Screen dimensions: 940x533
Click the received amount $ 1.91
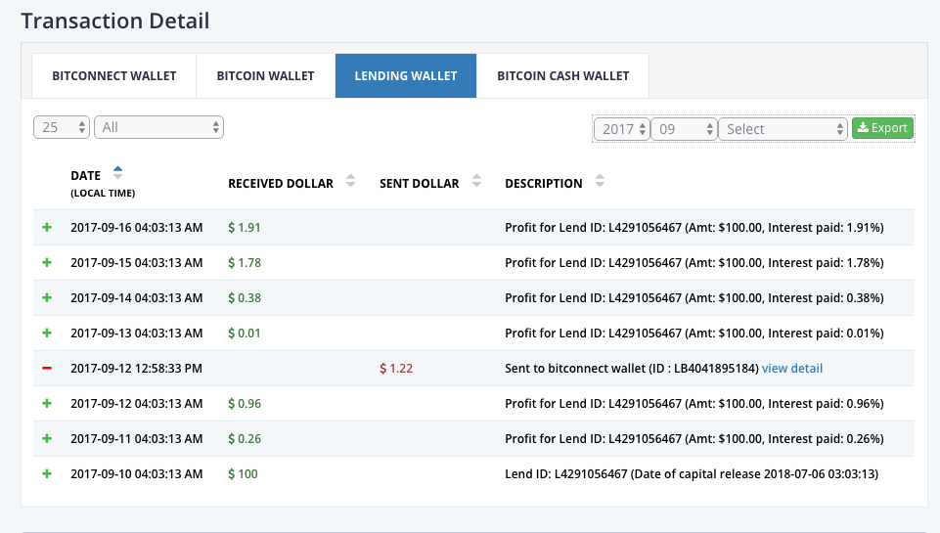click(x=244, y=227)
